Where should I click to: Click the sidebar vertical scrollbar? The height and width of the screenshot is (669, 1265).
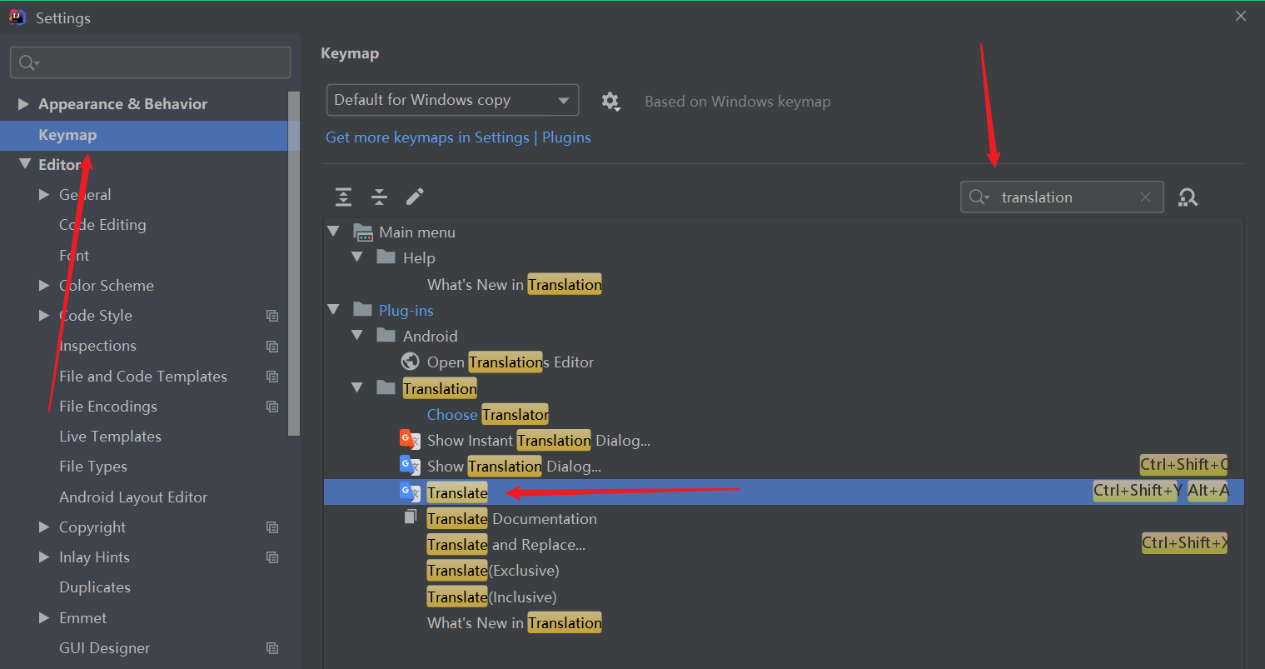pyautogui.click(x=293, y=263)
